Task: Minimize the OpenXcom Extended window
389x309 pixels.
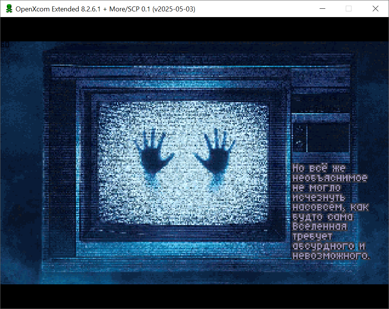Action: point(322,9)
